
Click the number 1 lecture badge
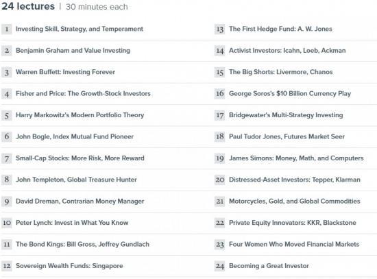tap(7, 29)
